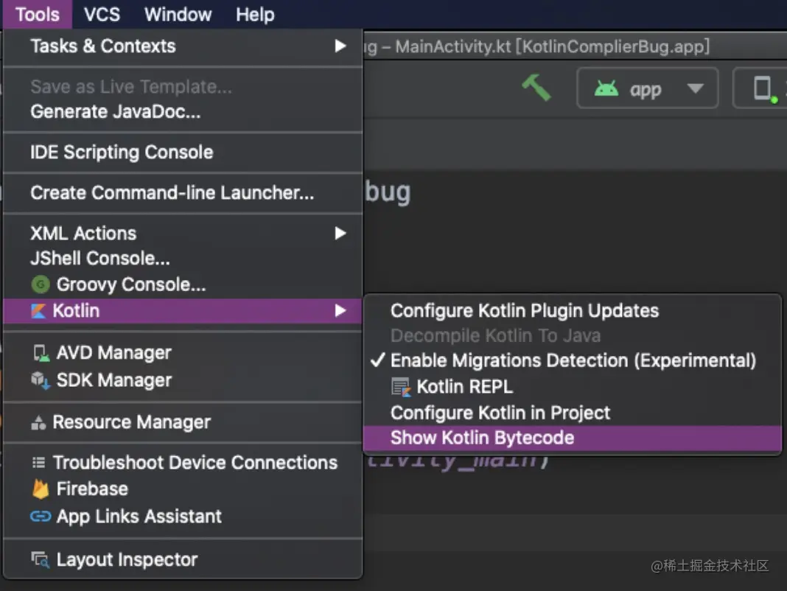787x591 pixels.
Task: Click the Layout Inspector magnifier icon
Action: tap(40, 560)
